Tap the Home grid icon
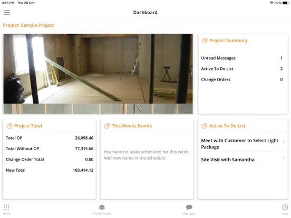This screenshot has height=218, width=291. [x=6, y=207]
